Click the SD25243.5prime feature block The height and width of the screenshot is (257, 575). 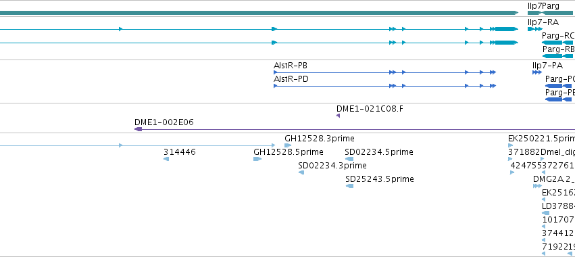tap(349, 186)
